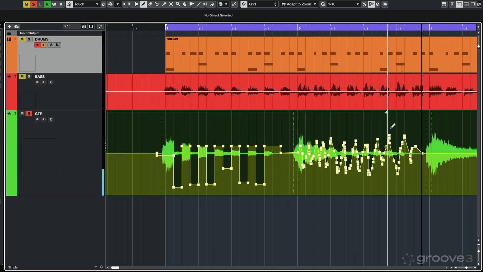Select the Object Selection arrow tool

point(130,4)
